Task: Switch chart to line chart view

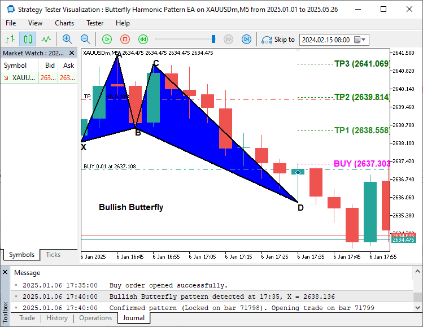Action: 46,39
